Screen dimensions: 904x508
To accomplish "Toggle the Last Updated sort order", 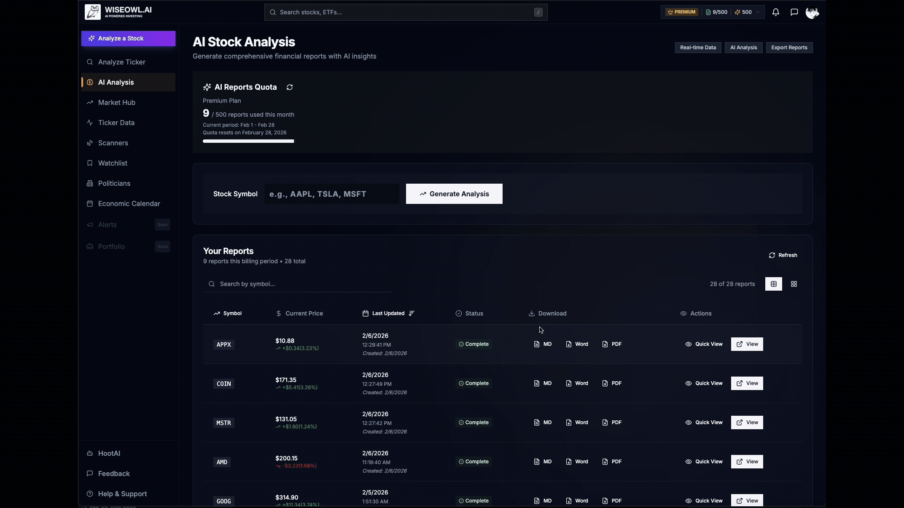I will [x=412, y=313].
